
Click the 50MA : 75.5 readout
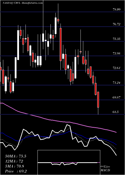pyautogui.click(x=15, y=156)
